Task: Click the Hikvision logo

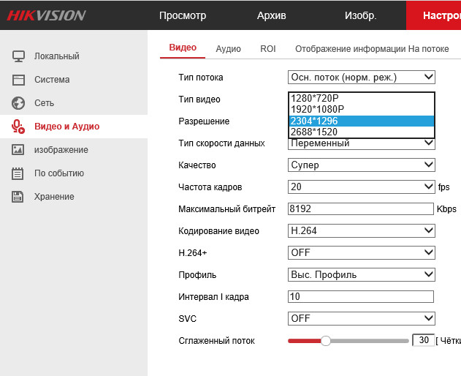Action: (47, 15)
